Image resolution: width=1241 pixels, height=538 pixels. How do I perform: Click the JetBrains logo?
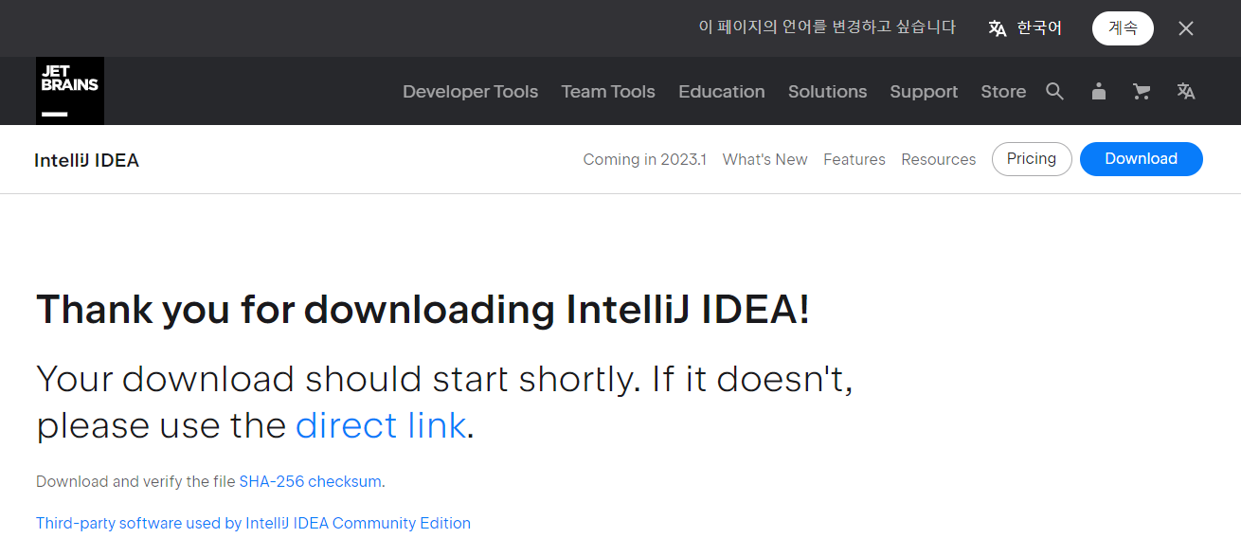point(70,91)
